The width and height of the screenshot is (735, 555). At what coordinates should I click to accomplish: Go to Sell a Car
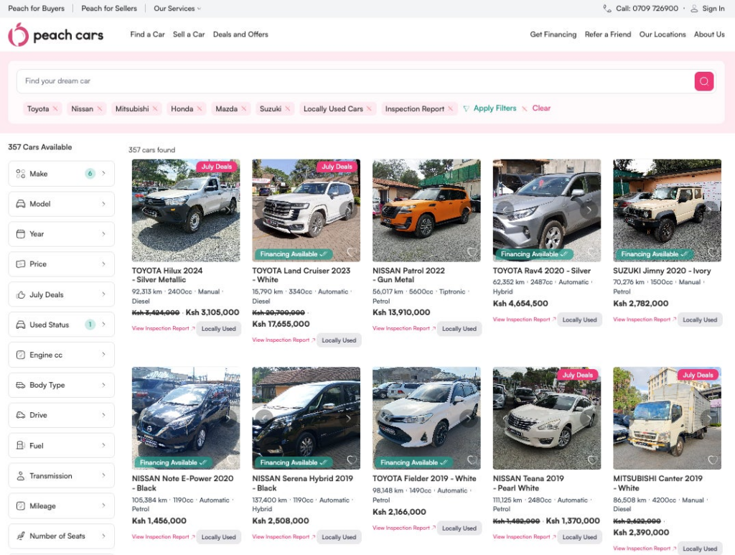pos(189,34)
